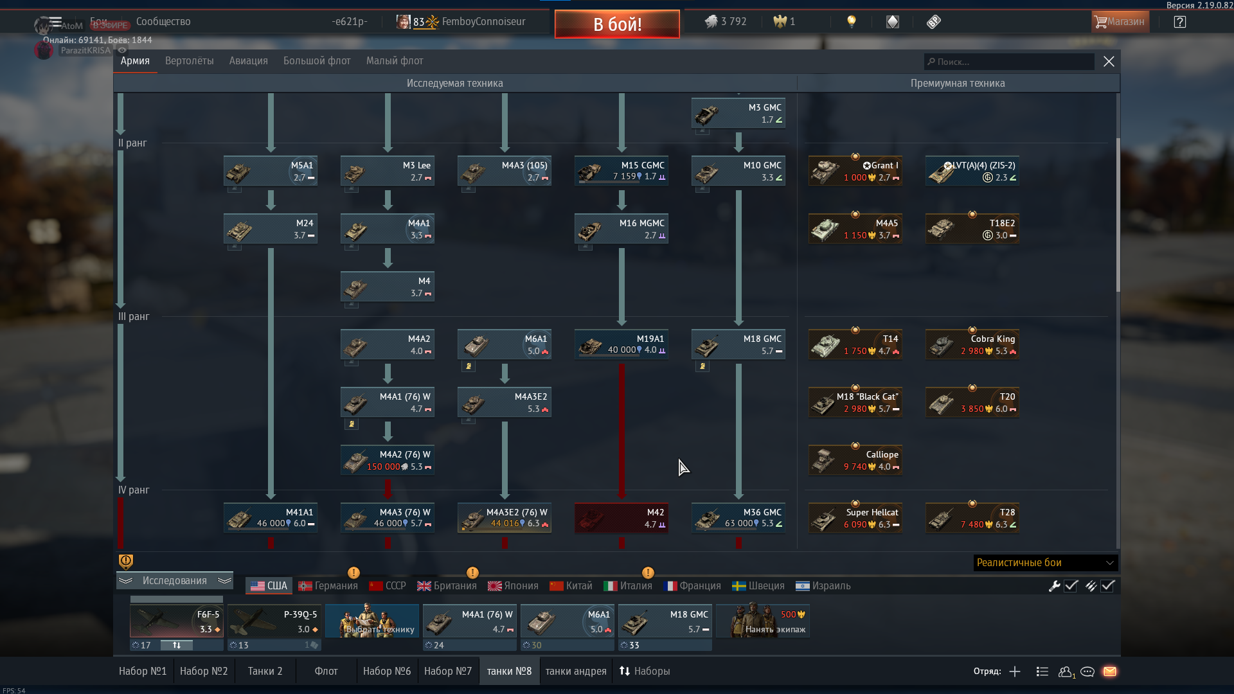The height and width of the screenshot is (694, 1234).
Task: Click into the Поиск search field
Action: tap(1009, 62)
